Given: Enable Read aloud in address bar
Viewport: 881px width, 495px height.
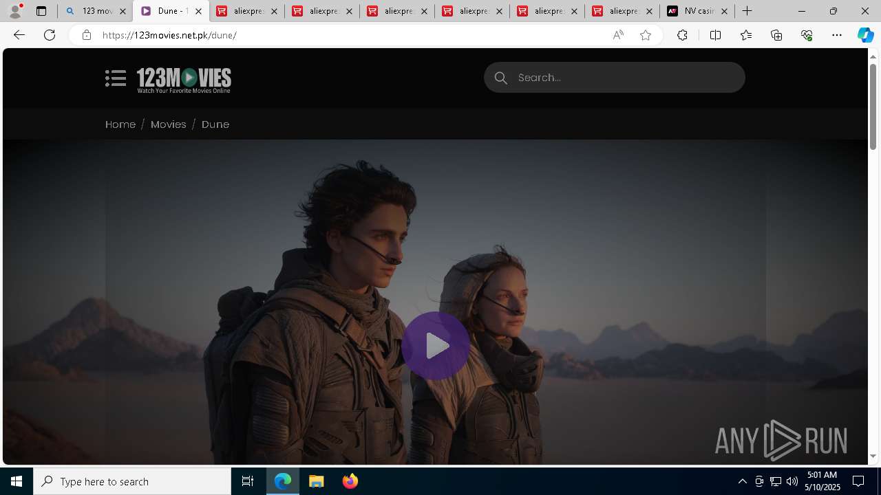Looking at the screenshot, I should point(618,35).
